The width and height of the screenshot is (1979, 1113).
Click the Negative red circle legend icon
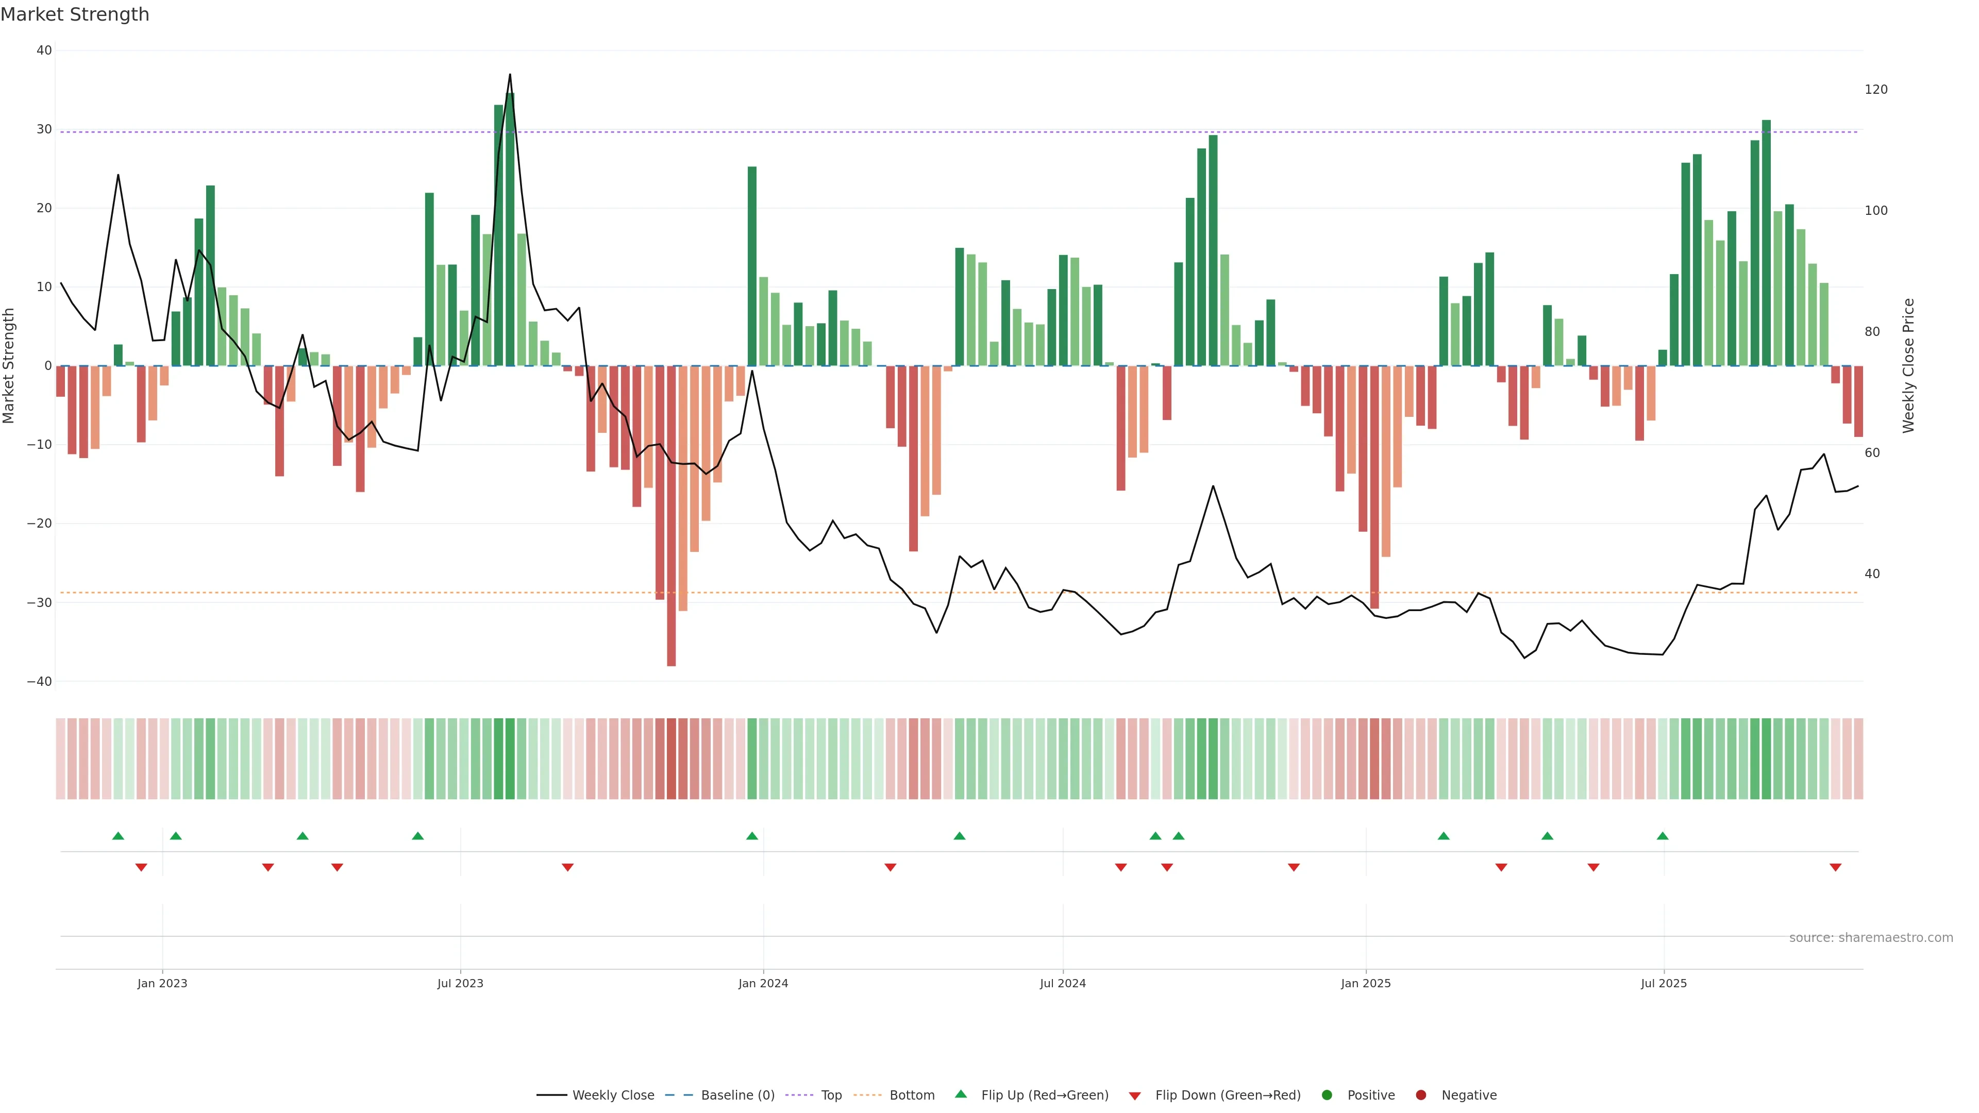pos(1420,1095)
